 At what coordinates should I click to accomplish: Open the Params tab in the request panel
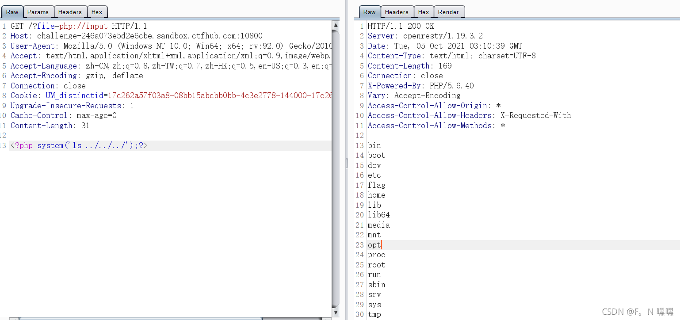(x=38, y=12)
